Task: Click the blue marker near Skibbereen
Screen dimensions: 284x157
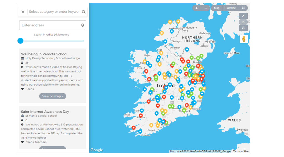Action: pyautogui.click(x=140, y=132)
